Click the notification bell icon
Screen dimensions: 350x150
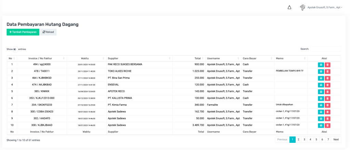pyautogui.click(x=289, y=8)
